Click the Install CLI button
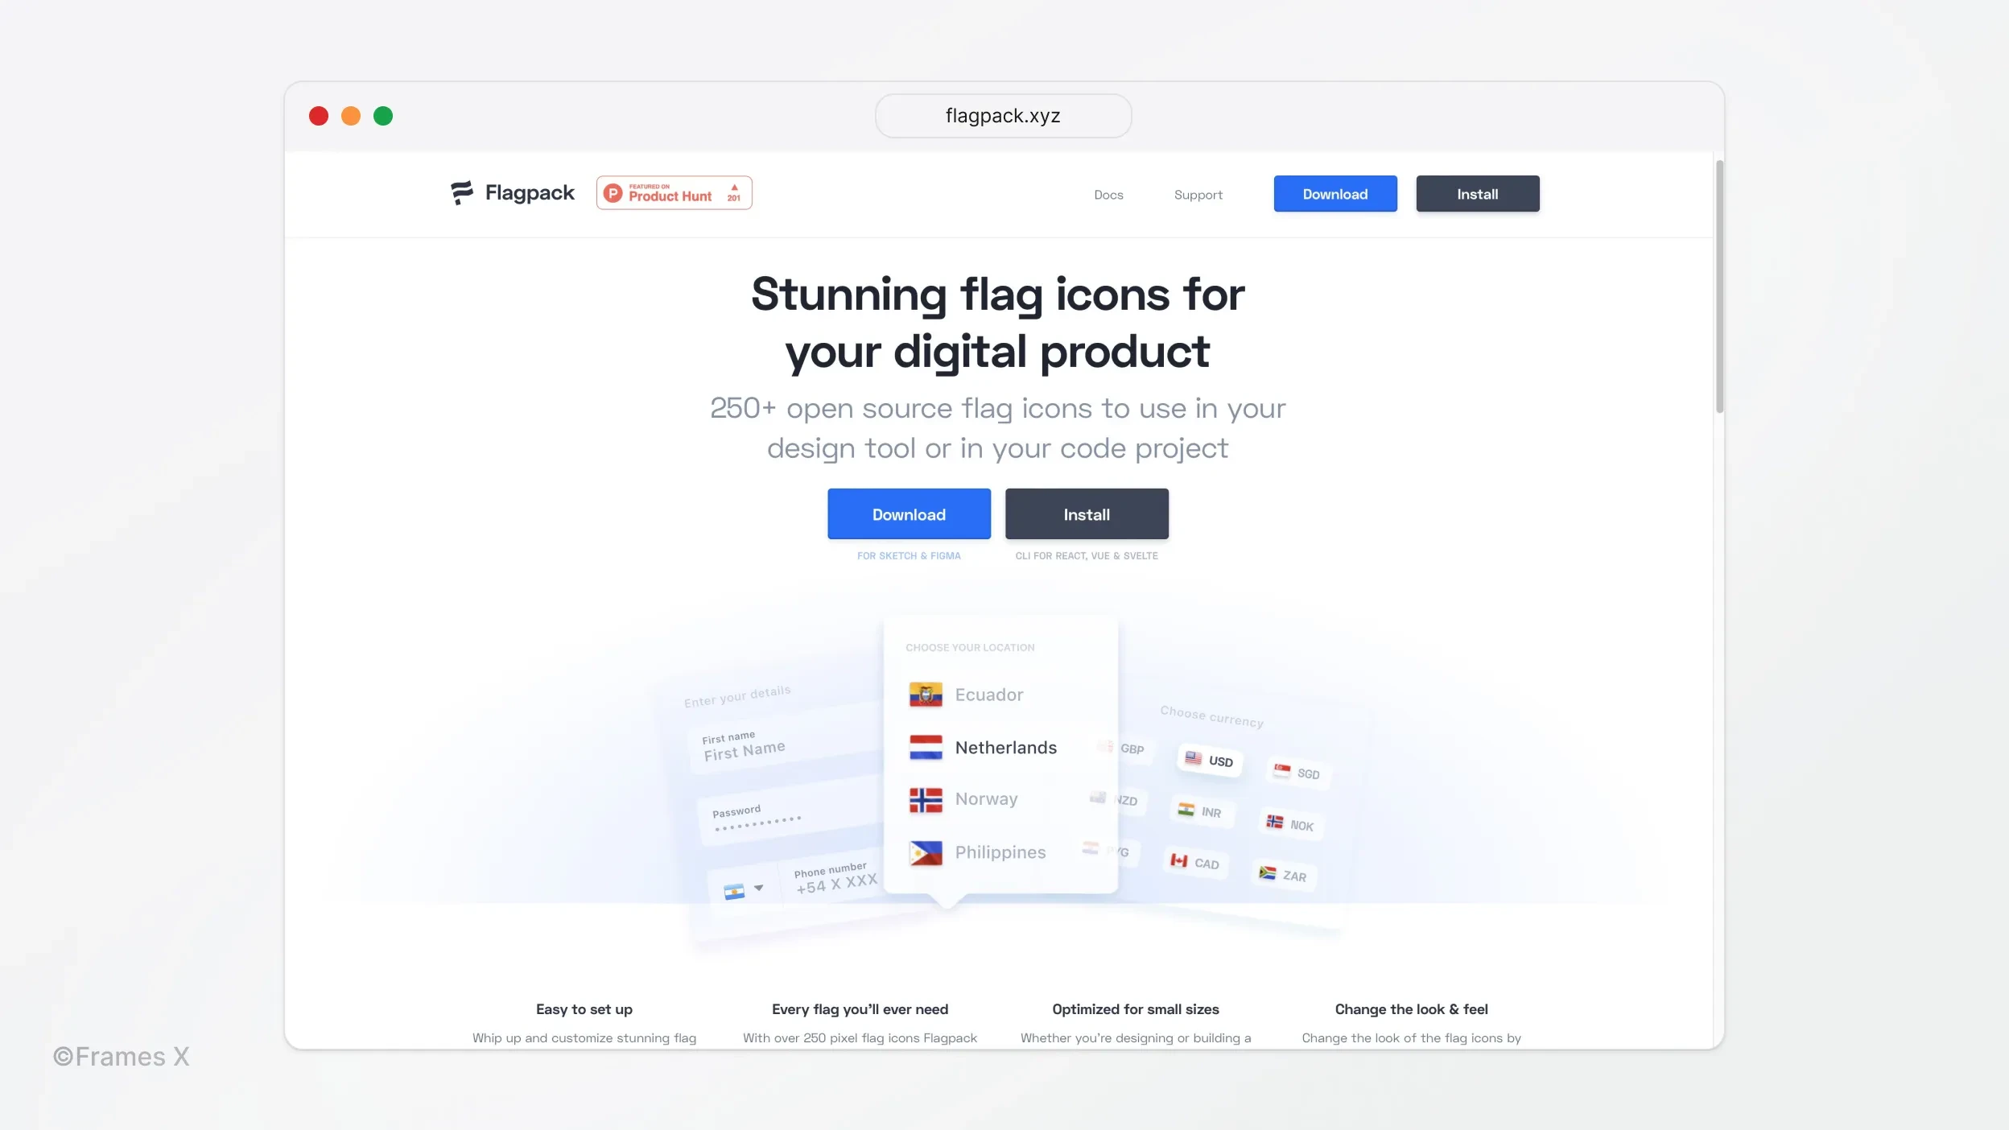The height and width of the screenshot is (1130, 2009). pyautogui.click(x=1087, y=513)
